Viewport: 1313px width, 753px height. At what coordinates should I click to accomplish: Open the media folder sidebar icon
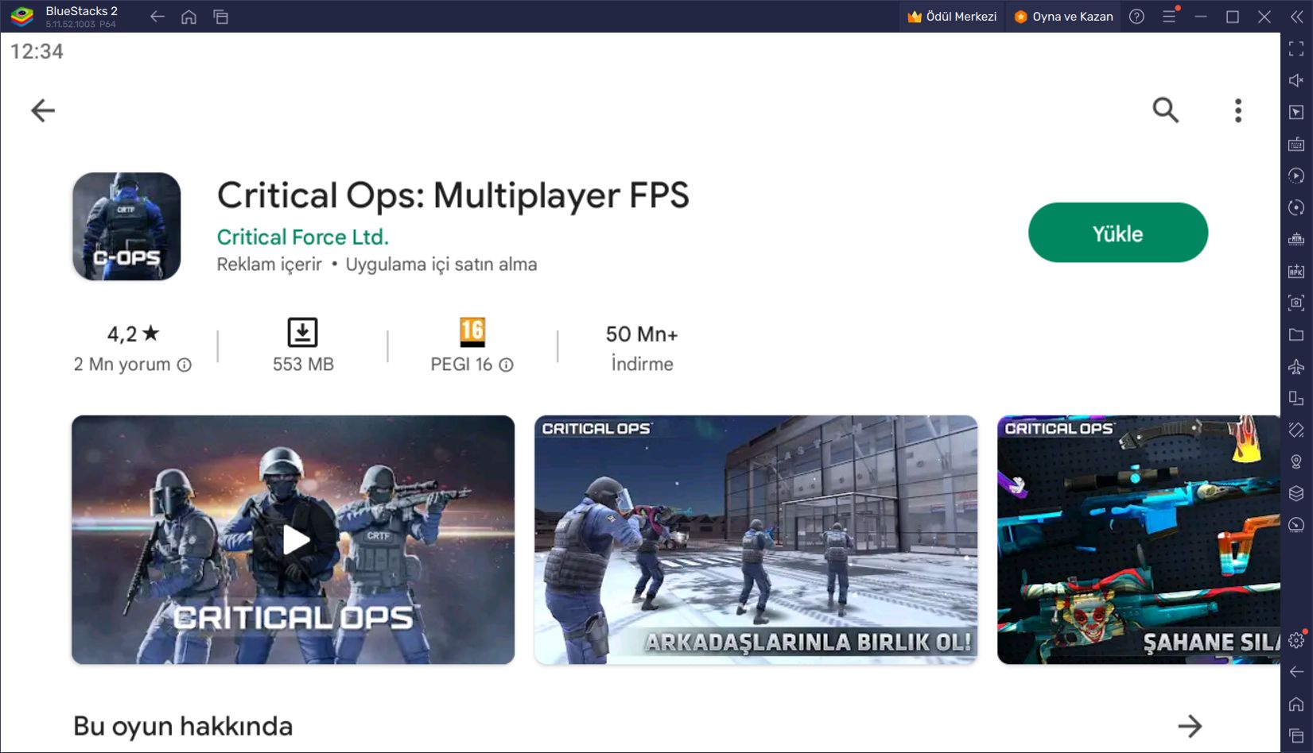point(1296,334)
